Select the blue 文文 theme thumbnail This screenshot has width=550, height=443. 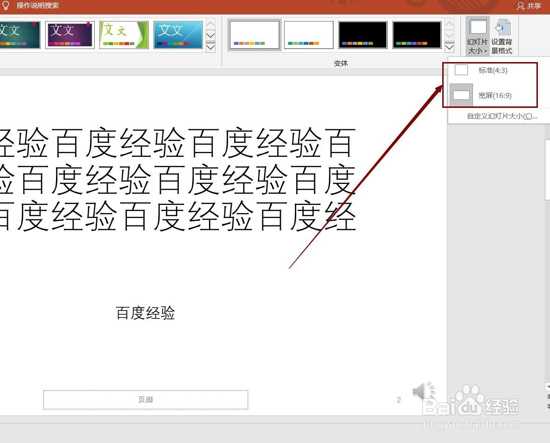click(x=178, y=34)
